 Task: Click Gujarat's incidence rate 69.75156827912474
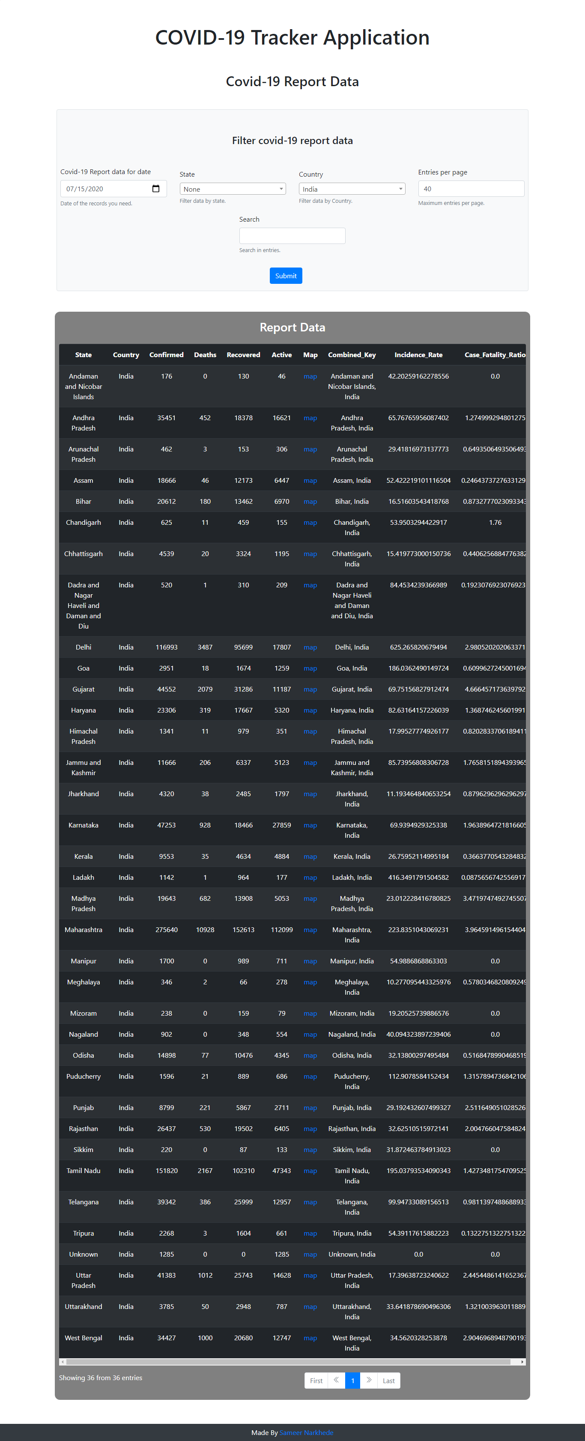click(x=418, y=689)
